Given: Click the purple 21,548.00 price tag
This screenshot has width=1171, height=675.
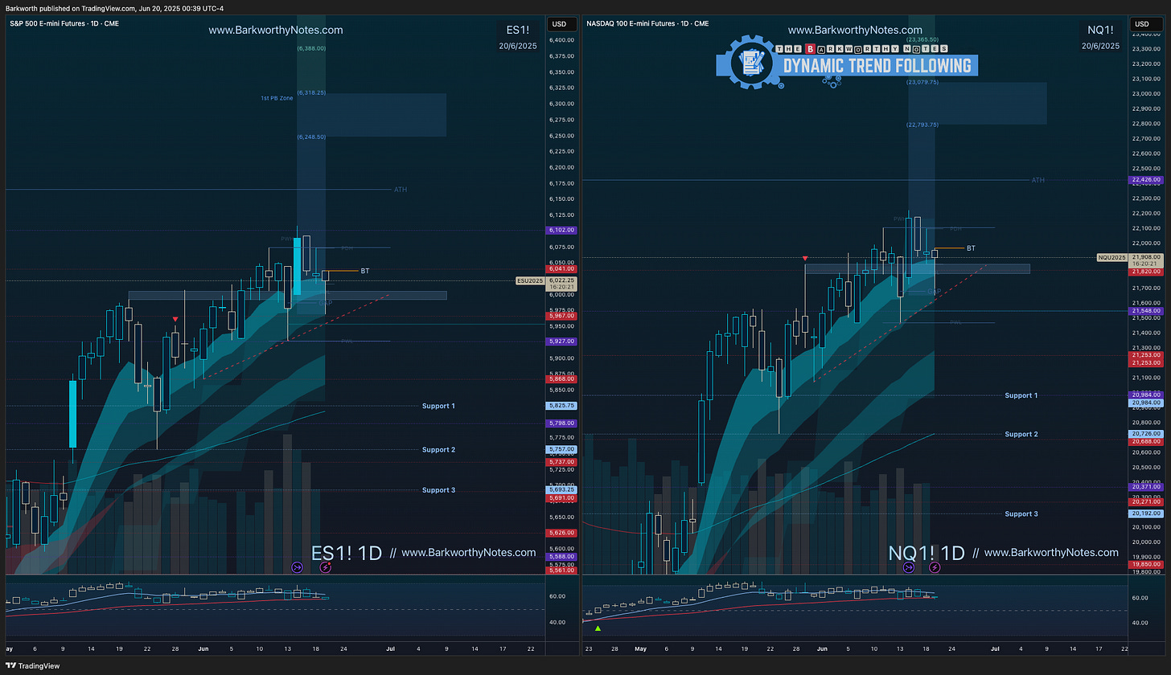Looking at the screenshot, I should click(1146, 311).
